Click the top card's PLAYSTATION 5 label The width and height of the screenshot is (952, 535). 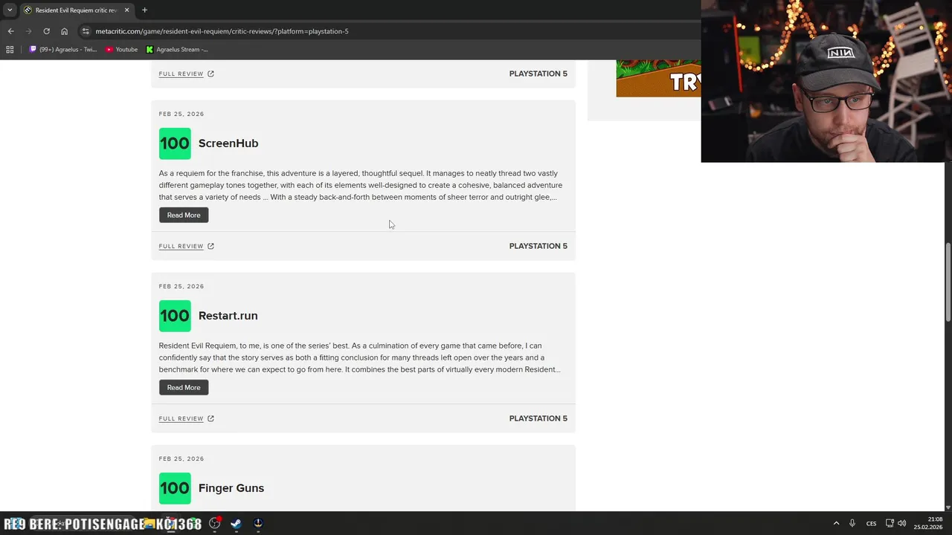coord(538,74)
